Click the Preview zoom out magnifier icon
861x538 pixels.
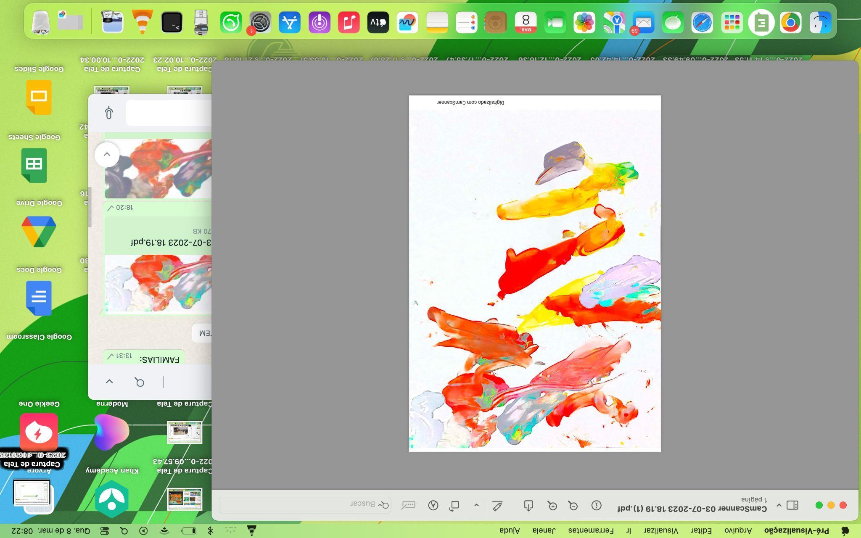573,506
